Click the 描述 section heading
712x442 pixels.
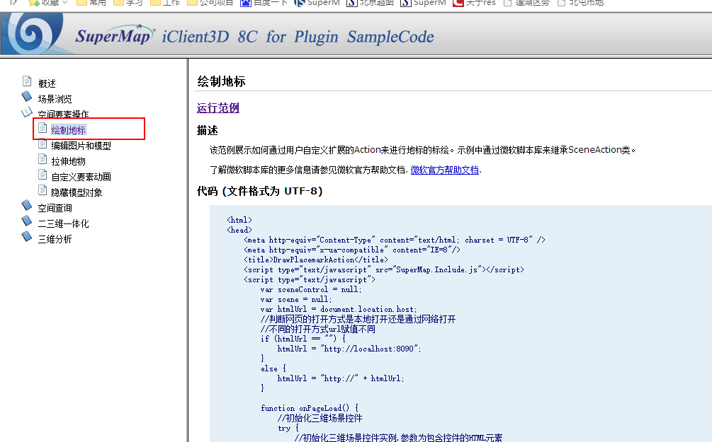pyautogui.click(x=208, y=131)
